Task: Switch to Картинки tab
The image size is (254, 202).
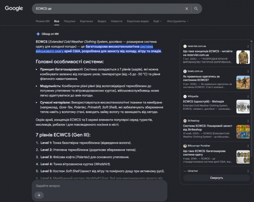Action: 87,21
